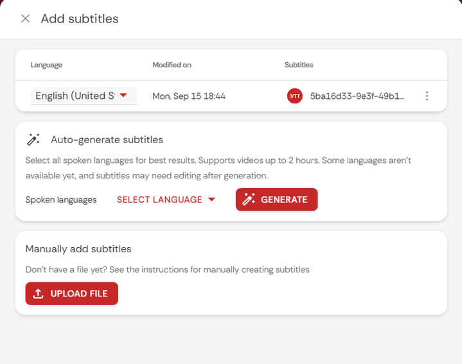
Task: Click the Language column header
Action: [46, 65]
